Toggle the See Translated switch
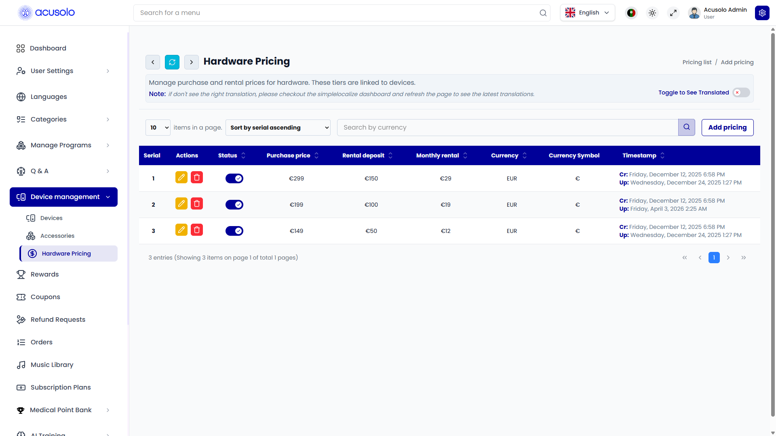This screenshot has height=436, width=776. 741,92
